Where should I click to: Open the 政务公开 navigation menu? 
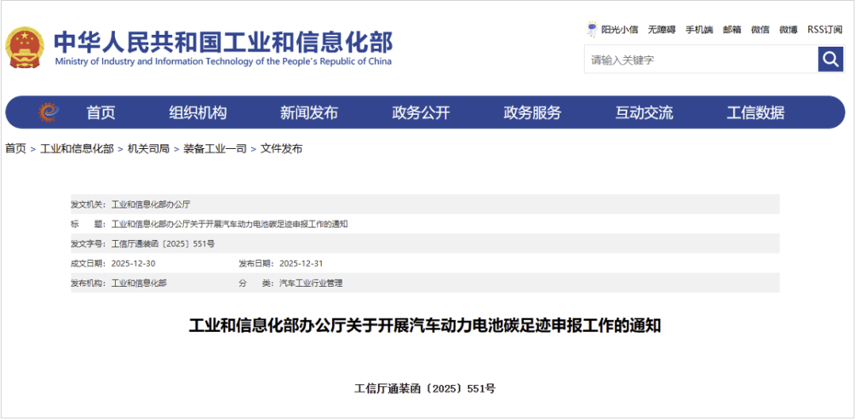(x=421, y=113)
